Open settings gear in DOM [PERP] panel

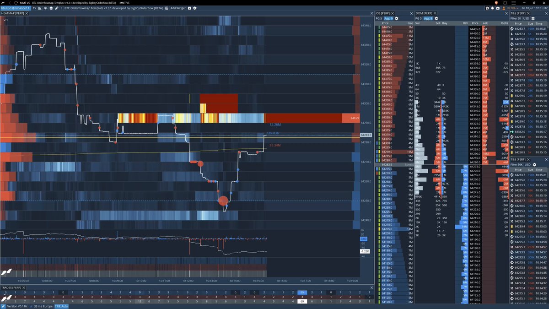point(436,18)
